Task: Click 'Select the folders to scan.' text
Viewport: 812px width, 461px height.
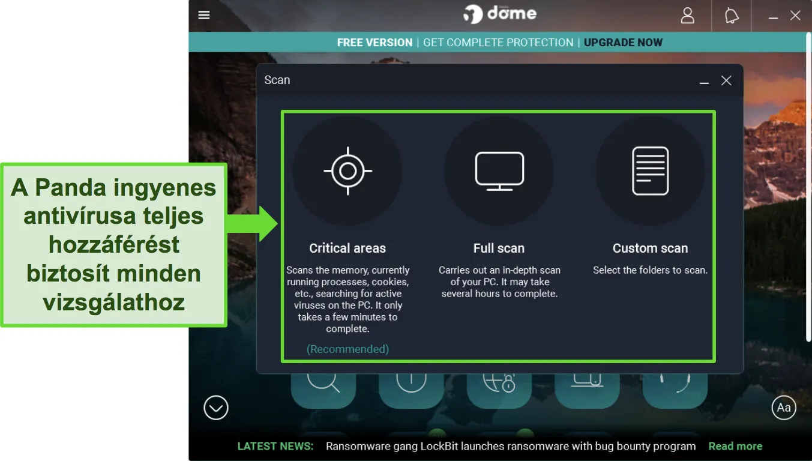Action: click(650, 270)
